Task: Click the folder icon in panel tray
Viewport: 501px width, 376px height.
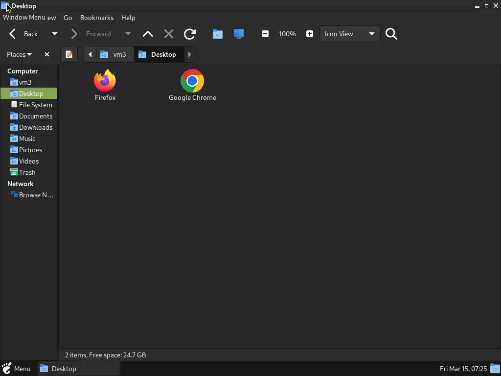Action: 495,368
